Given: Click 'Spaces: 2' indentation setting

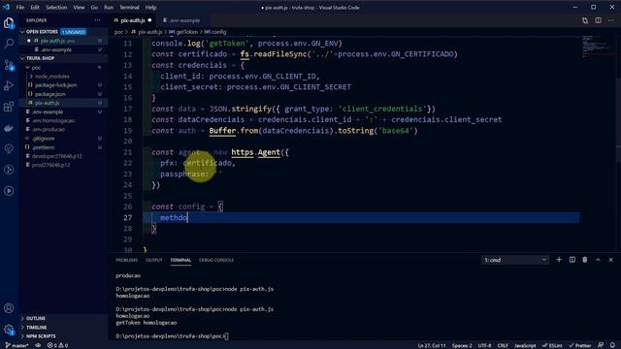Looking at the screenshot, I should (x=462, y=345).
